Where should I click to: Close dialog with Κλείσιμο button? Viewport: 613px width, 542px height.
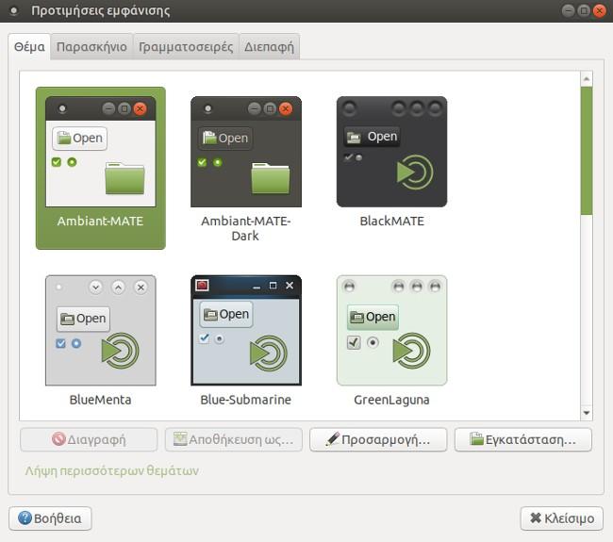pos(562,518)
